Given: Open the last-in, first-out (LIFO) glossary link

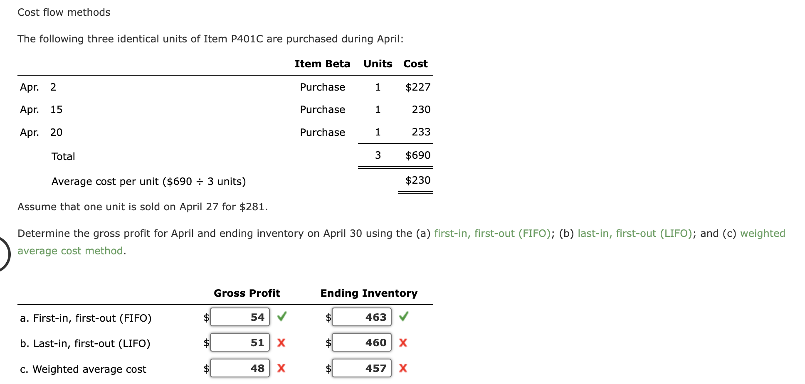Looking at the screenshot, I should (x=635, y=234).
